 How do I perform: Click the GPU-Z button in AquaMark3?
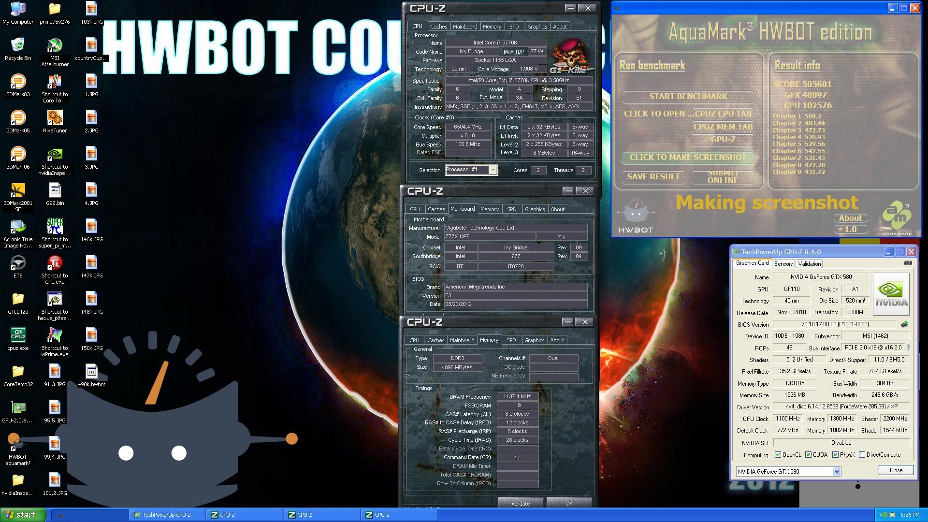(x=723, y=140)
